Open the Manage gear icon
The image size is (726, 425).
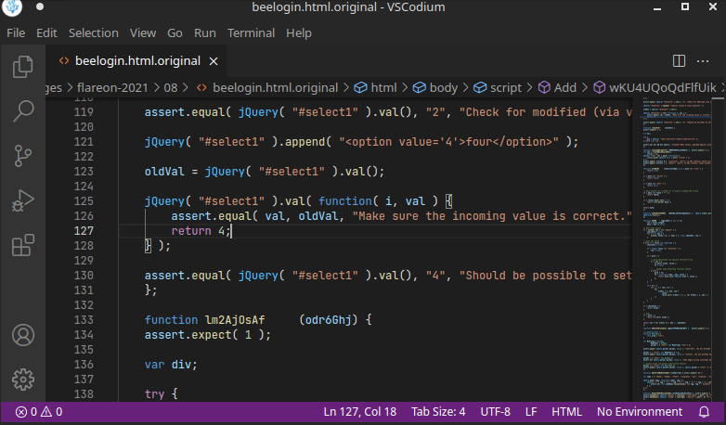click(x=22, y=380)
